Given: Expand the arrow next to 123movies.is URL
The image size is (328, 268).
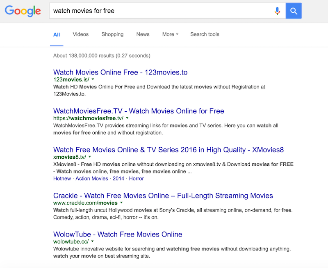Looking at the screenshot, I should (93, 79).
